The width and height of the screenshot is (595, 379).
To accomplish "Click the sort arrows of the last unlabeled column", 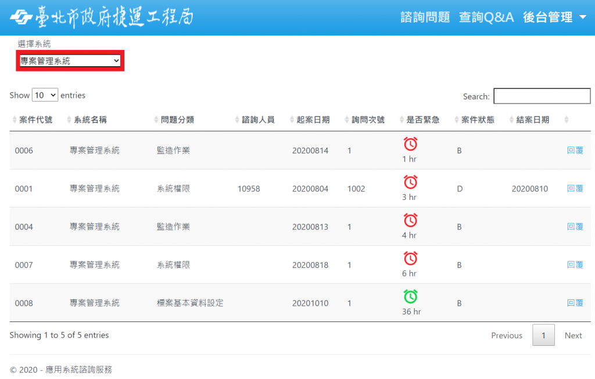I will [x=567, y=120].
